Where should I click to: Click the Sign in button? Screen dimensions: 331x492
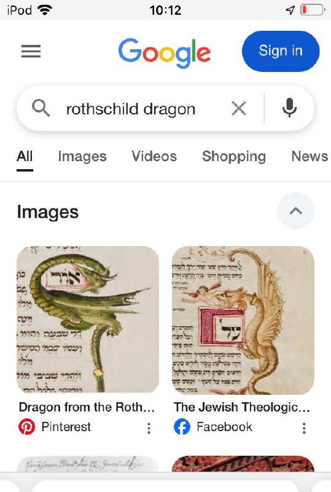[281, 51]
